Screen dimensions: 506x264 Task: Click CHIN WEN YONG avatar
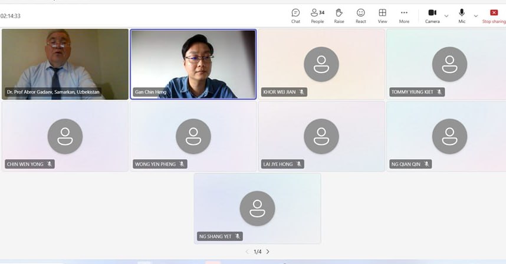click(x=65, y=136)
